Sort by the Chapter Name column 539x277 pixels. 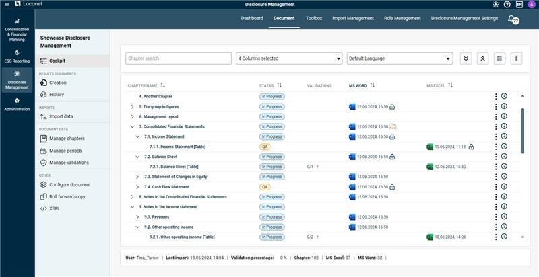coord(162,85)
